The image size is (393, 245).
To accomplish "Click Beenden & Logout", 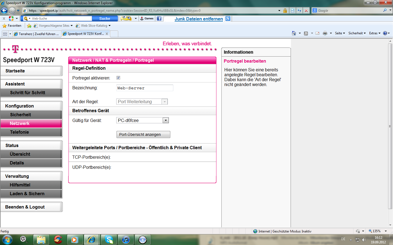I will tap(31, 207).
